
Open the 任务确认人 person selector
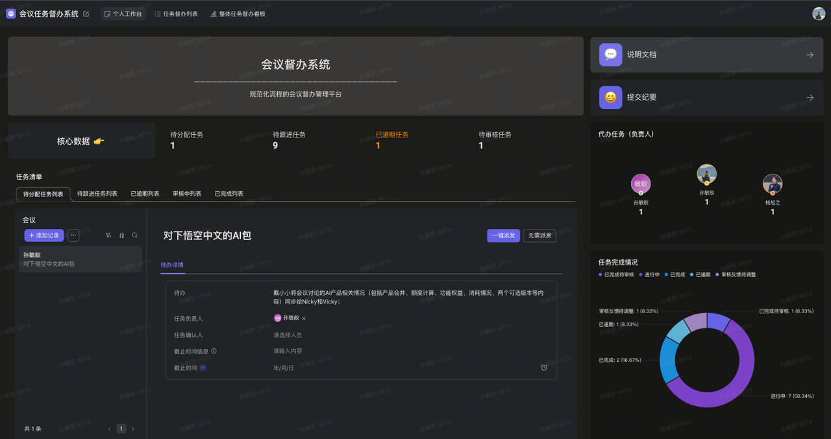click(x=288, y=335)
